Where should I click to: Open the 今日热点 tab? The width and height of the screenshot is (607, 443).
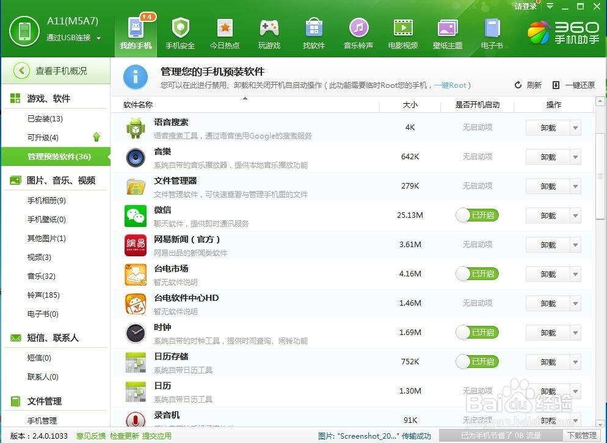click(x=224, y=29)
